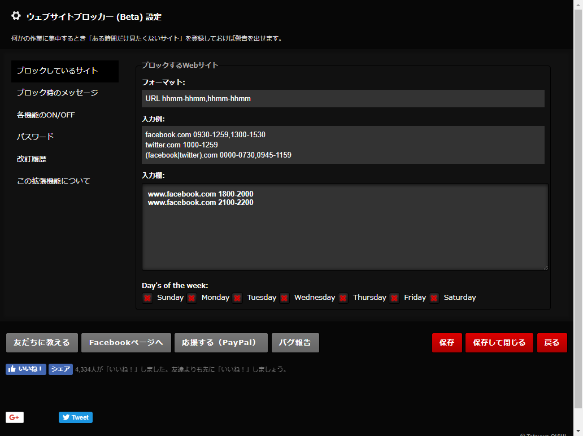Open the ブロック時のメッセージ tab
This screenshot has width=583, height=436.
pyautogui.click(x=65, y=93)
